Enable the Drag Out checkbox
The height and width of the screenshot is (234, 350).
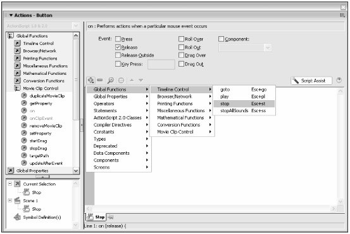click(181, 64)
